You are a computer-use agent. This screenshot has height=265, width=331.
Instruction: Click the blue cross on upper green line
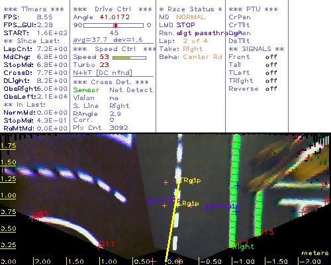click(x=237, y=186)
